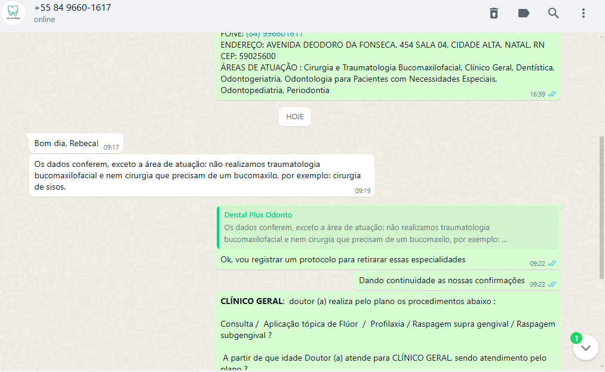Screen dimensions: 605x372
Task: Select the 'Bom dia, Rebeca!' message
Action: tap(76, 143)
